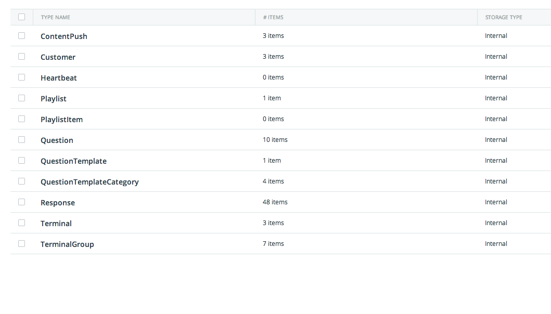Mark the Question row checkbox

click(21, 139)
